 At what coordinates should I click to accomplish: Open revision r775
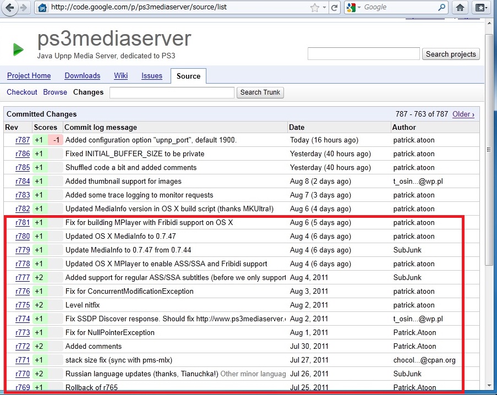pyautogui.click(x=23, y=305)
